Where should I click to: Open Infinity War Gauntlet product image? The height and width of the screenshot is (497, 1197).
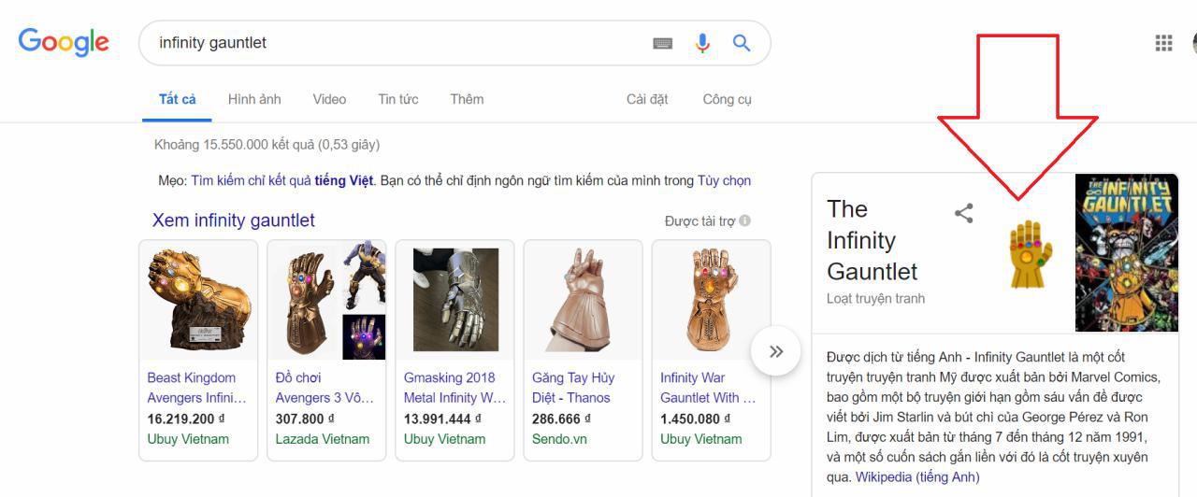(712, 300)
